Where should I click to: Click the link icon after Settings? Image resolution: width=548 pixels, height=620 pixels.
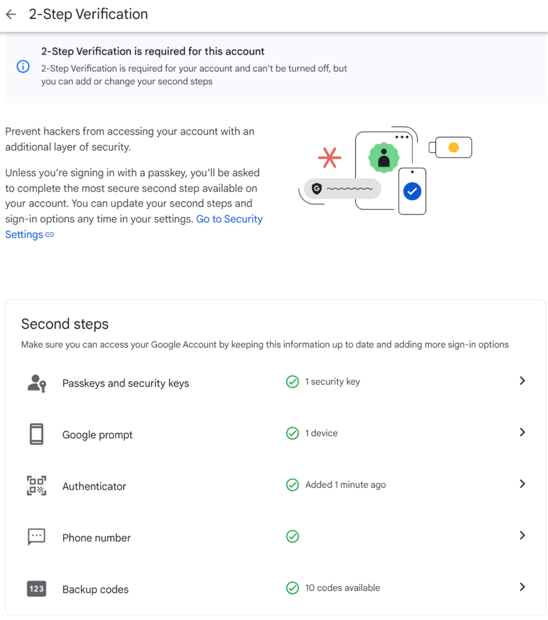pos(50,235)
